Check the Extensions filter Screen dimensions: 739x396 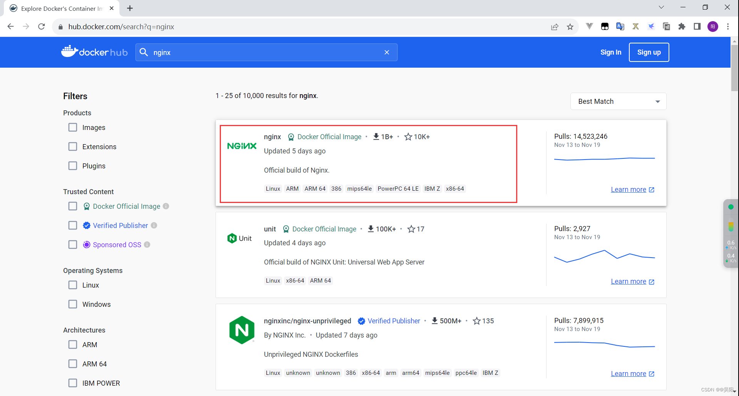click(73, 146)
